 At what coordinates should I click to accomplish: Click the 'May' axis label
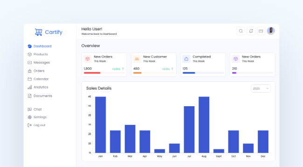159,156
